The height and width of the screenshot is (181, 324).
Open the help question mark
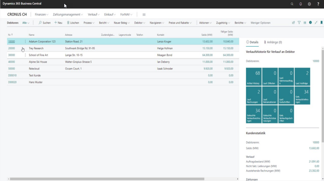click(318, 4)
